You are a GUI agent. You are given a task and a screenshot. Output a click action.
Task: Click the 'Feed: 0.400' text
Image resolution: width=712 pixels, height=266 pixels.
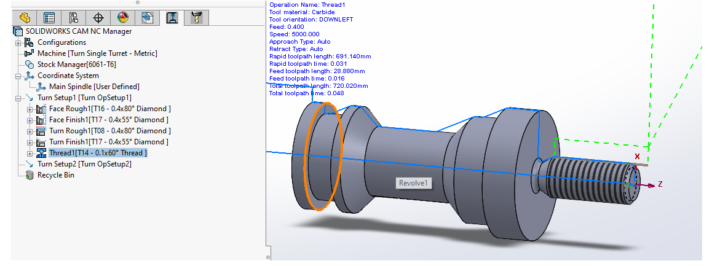pyautogui.click(x=287, y=27)
